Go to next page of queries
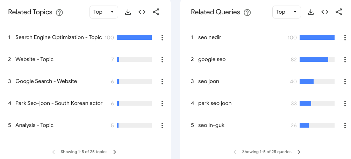The height and width of the screenshot is (159, 351). 299,152
